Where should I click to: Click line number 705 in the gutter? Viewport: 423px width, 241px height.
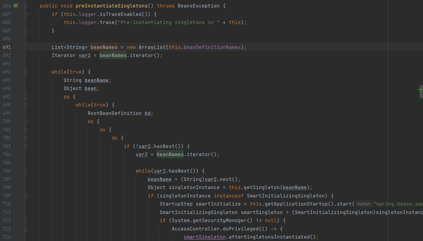tap(7, 163)
